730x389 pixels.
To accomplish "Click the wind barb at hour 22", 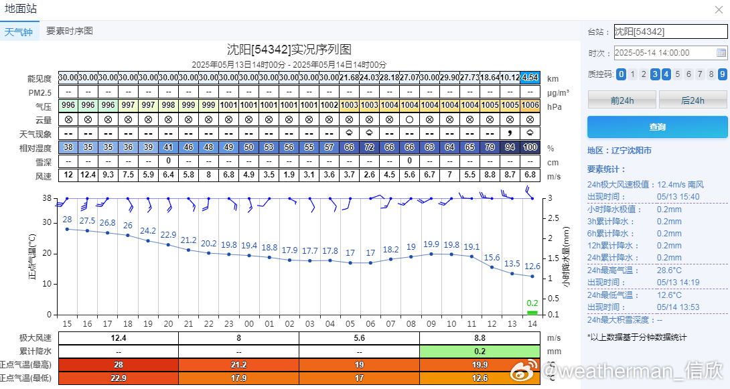I will pyautogui.click(x=206, y=205).
